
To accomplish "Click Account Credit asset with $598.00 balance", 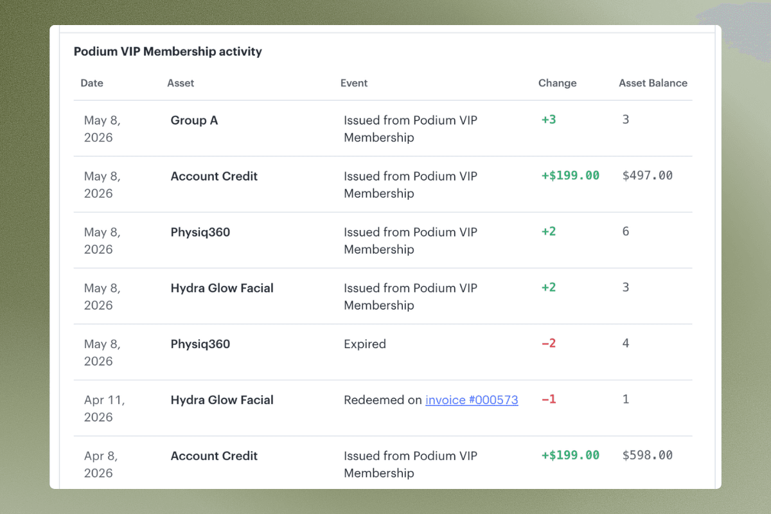I will tap(214, 456).
